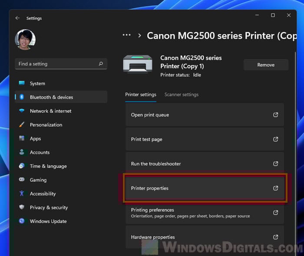Screen dimensions: 304x256
Task: Click the search magnifier icon
Action: pos(101,63)
